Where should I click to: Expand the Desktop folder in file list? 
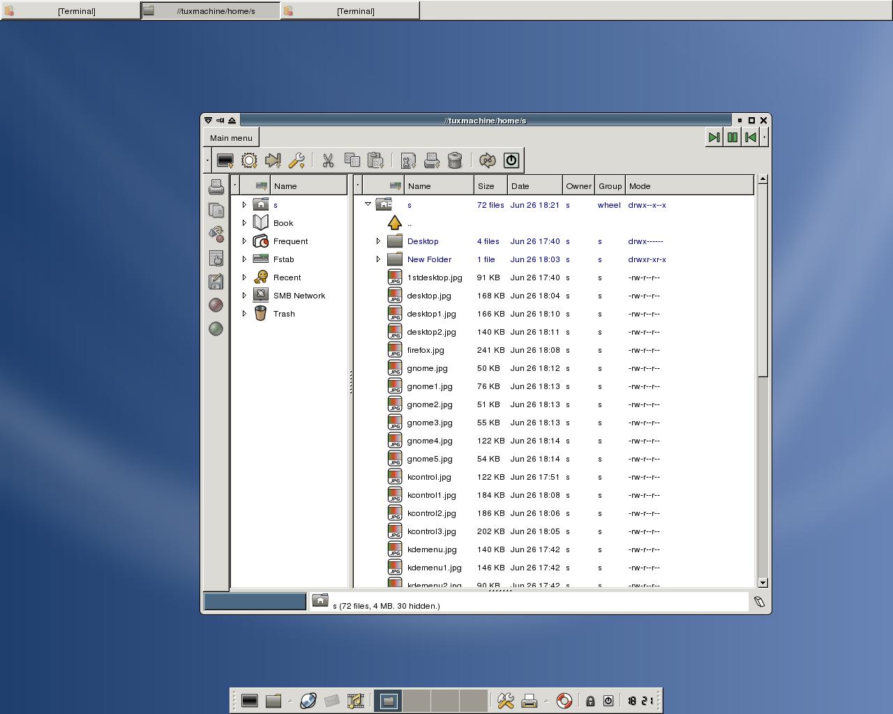point(378,241)
